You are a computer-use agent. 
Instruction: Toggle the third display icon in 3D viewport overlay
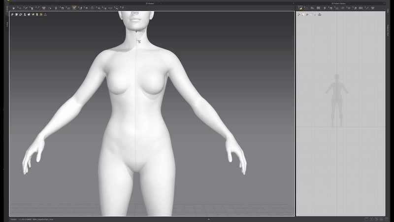[21, 14]
